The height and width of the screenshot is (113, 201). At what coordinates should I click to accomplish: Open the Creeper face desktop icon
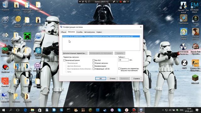coord(27,37)
